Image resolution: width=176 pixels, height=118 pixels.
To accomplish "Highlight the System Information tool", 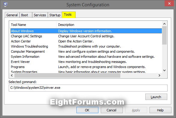I will click(x=86, y=57).
